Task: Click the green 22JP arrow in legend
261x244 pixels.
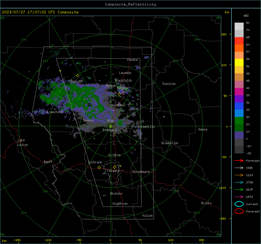Action: (239, 189)
